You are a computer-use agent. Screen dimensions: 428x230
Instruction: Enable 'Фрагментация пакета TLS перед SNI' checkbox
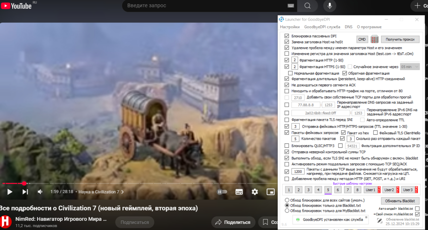[287, 120]
